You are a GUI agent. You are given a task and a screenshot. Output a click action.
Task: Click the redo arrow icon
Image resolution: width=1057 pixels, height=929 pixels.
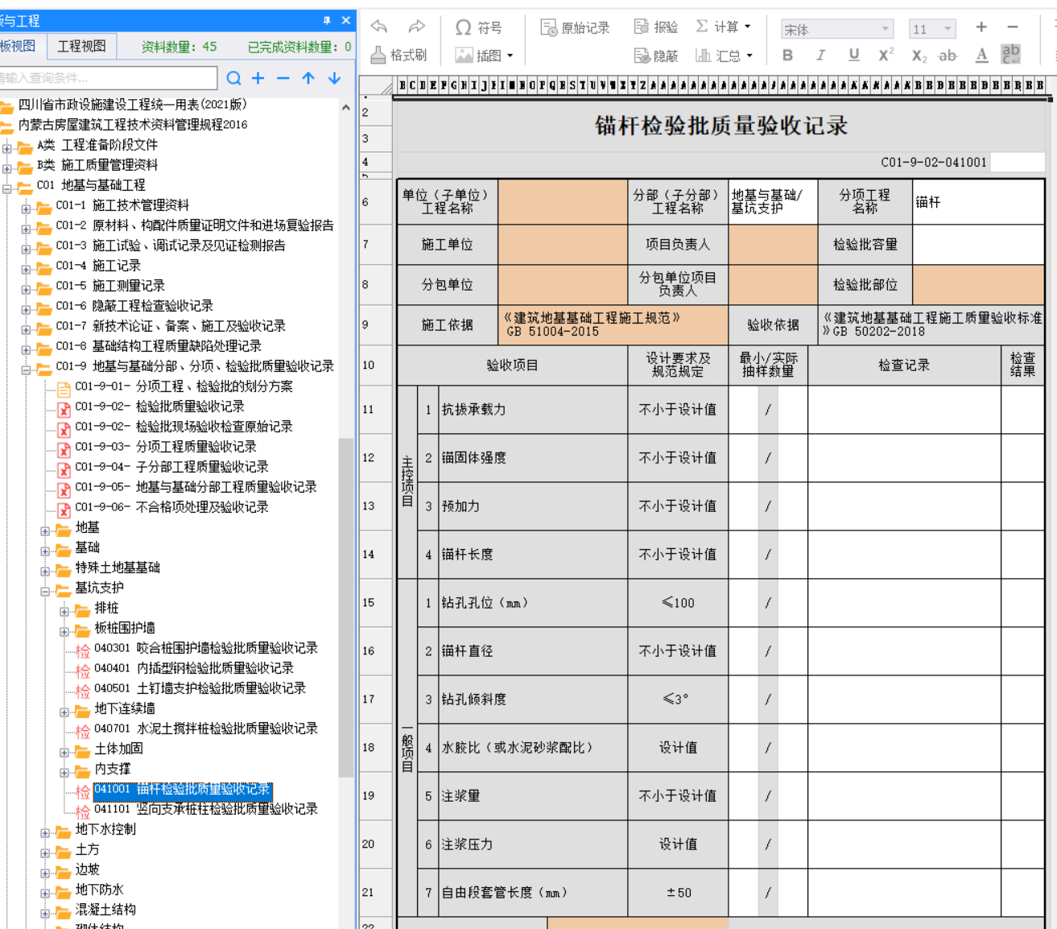pyautogui.click(x=416, y=27)
